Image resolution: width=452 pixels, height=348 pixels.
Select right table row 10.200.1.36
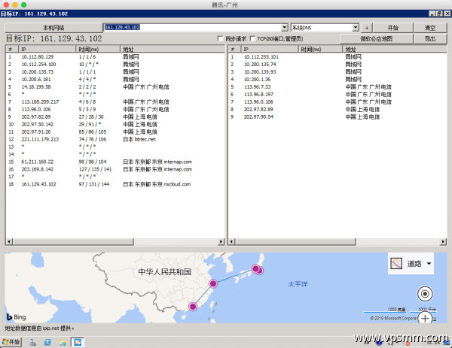point(337,80)
